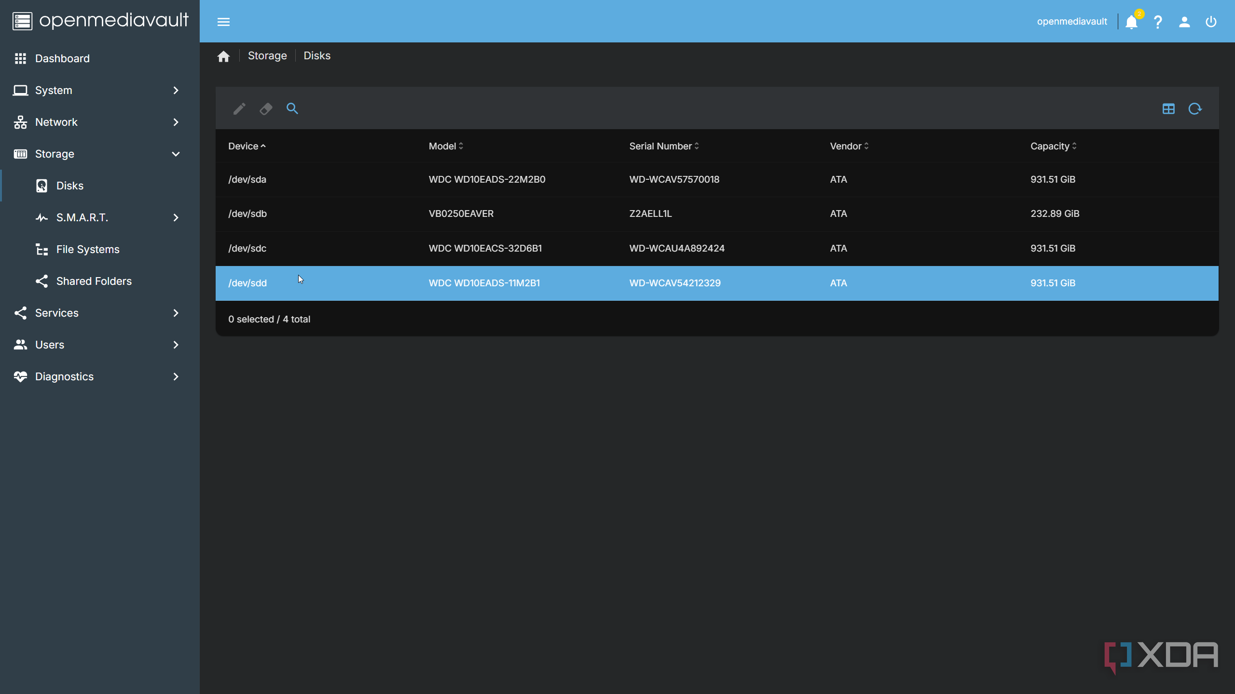Image resolution: width=1235 pixels, height=694 pixels.
Task: Click serial WD-WCAU4A892424
Action: tap(677, 248)
